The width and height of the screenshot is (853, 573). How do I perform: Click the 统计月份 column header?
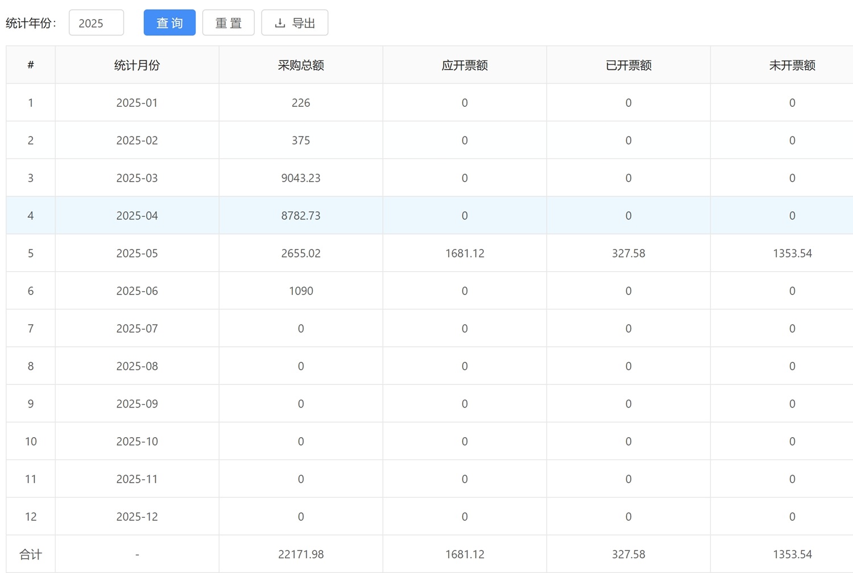click(137, 65)
